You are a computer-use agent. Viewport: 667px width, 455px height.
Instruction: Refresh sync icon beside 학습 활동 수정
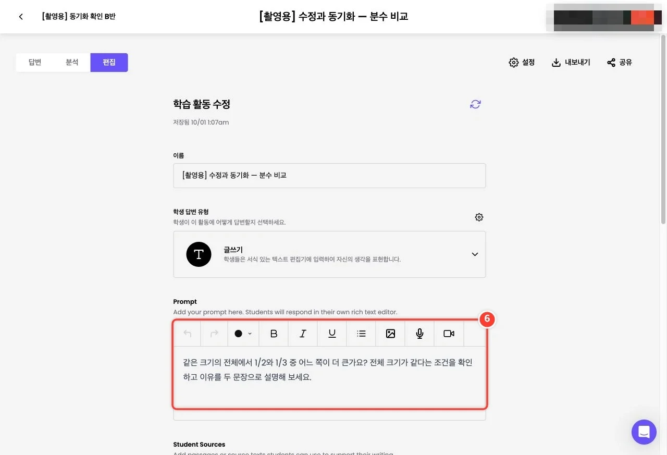tap(475, 104)
